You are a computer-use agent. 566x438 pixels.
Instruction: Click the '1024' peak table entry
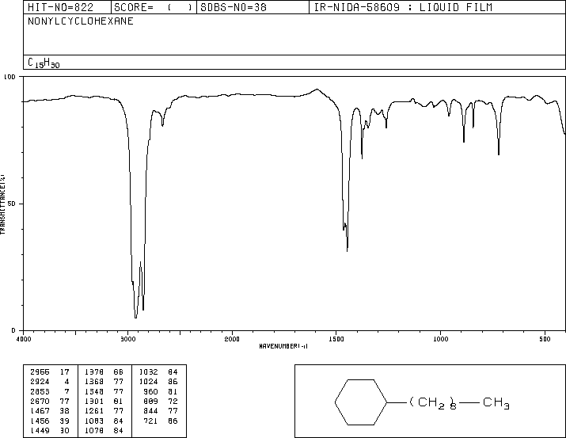pos(148,381)
